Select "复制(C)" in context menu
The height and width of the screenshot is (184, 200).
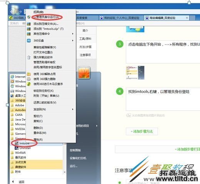click(38, 121)
